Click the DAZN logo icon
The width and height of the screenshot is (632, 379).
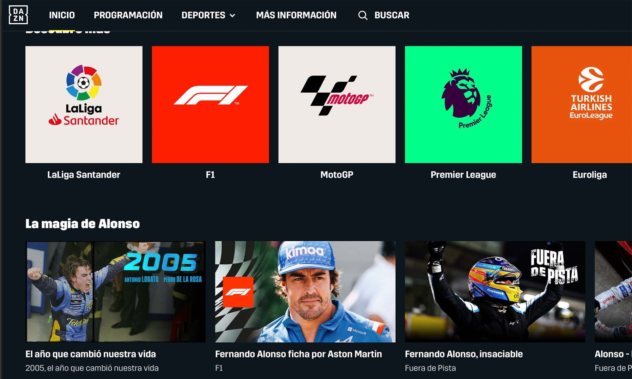(18, 15)
